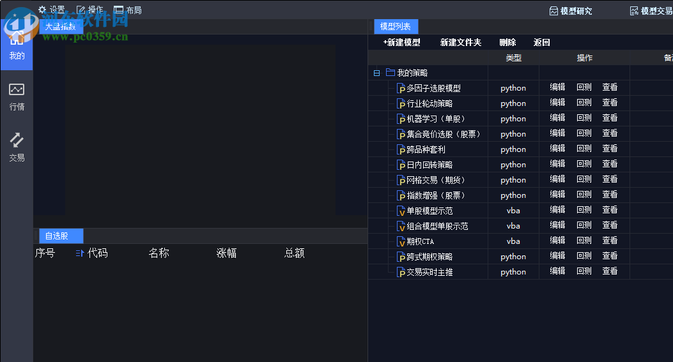The width and height of the screenshot is (673, 362).
Task: Click the 操作 column header in model list
Action: pyautogui.click(x=585, y=58)
